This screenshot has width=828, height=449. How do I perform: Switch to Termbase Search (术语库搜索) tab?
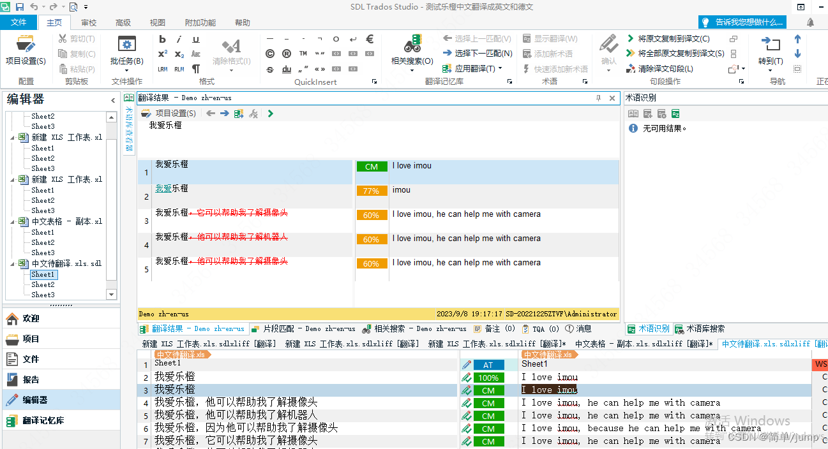tap(700, 329)
